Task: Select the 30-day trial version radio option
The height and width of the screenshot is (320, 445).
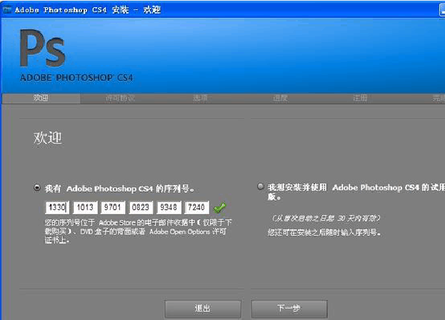Action: click(261, 187)
